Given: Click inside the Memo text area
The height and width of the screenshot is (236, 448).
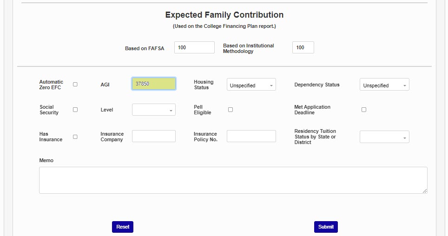Looking at the screenshot, I should click(233, 180).
